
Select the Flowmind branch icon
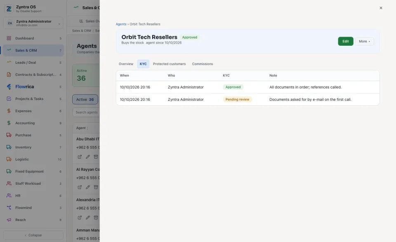[x=9, y=208]
